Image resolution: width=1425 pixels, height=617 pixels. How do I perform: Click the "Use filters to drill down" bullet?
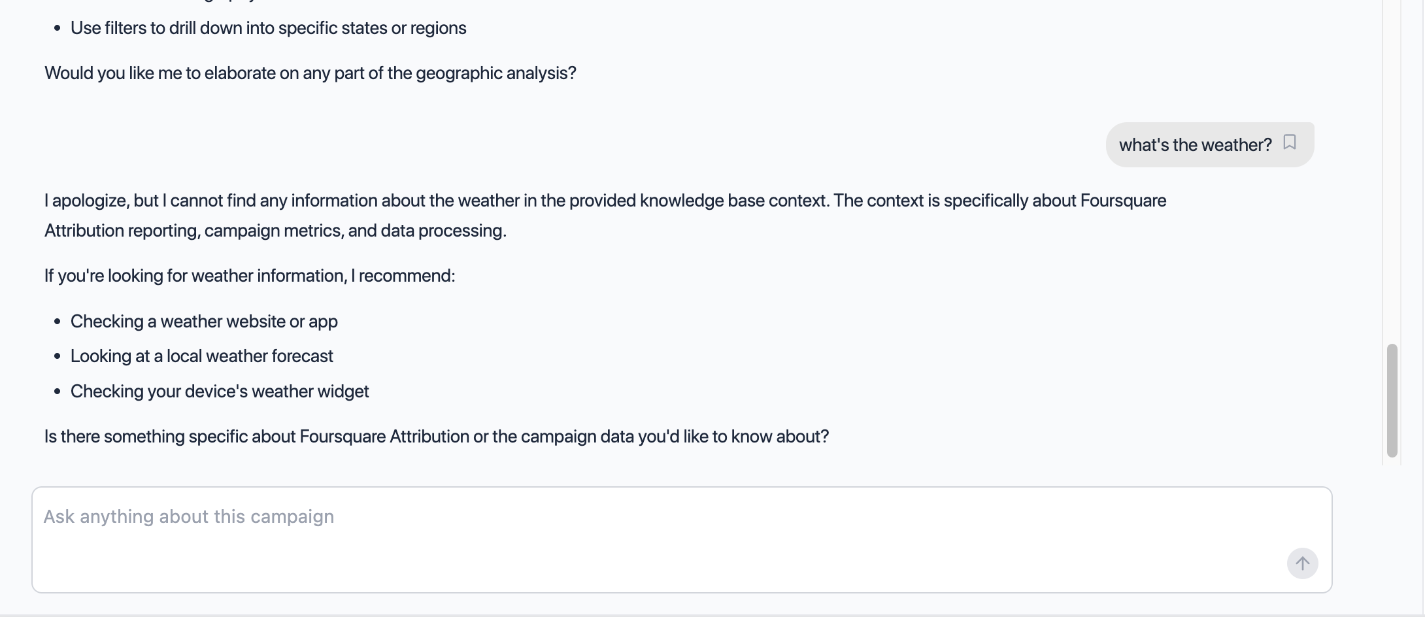tap(268, 28)
